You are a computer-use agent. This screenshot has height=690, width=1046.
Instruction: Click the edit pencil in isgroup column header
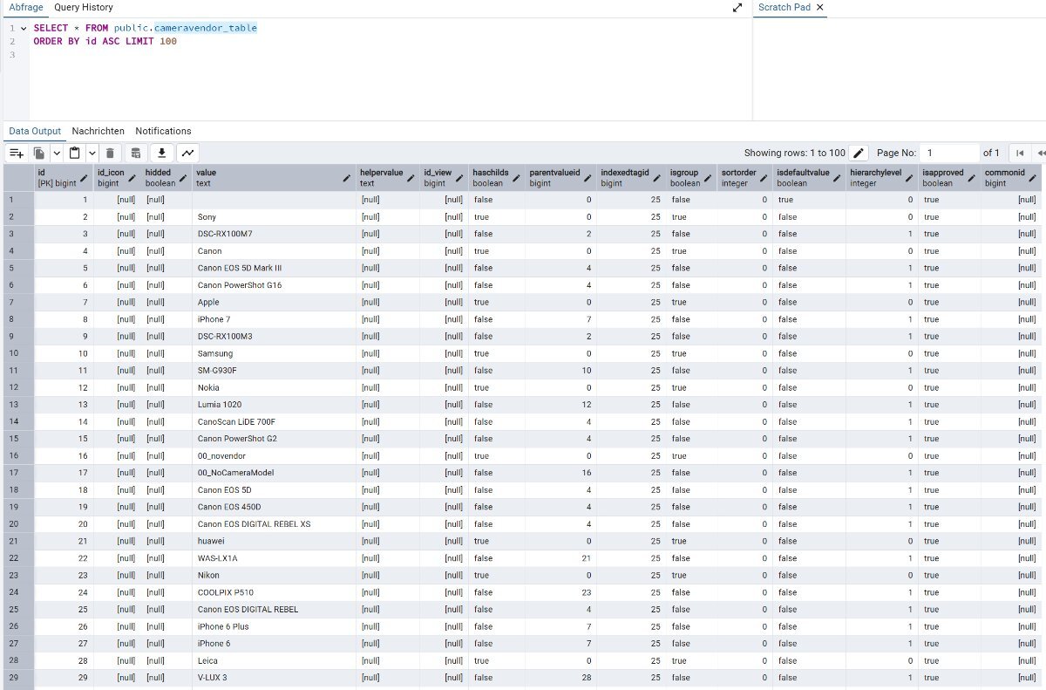click(709, 178)
